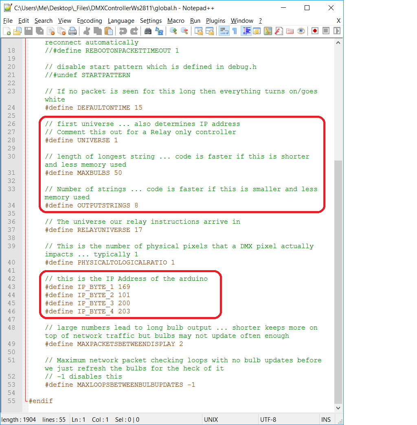Screen dimensions: 417x425
Task: Maximize the Notepad++ window
Action: click(x=307, y=8)
